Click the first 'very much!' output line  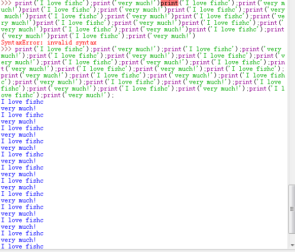pos(18,108)
